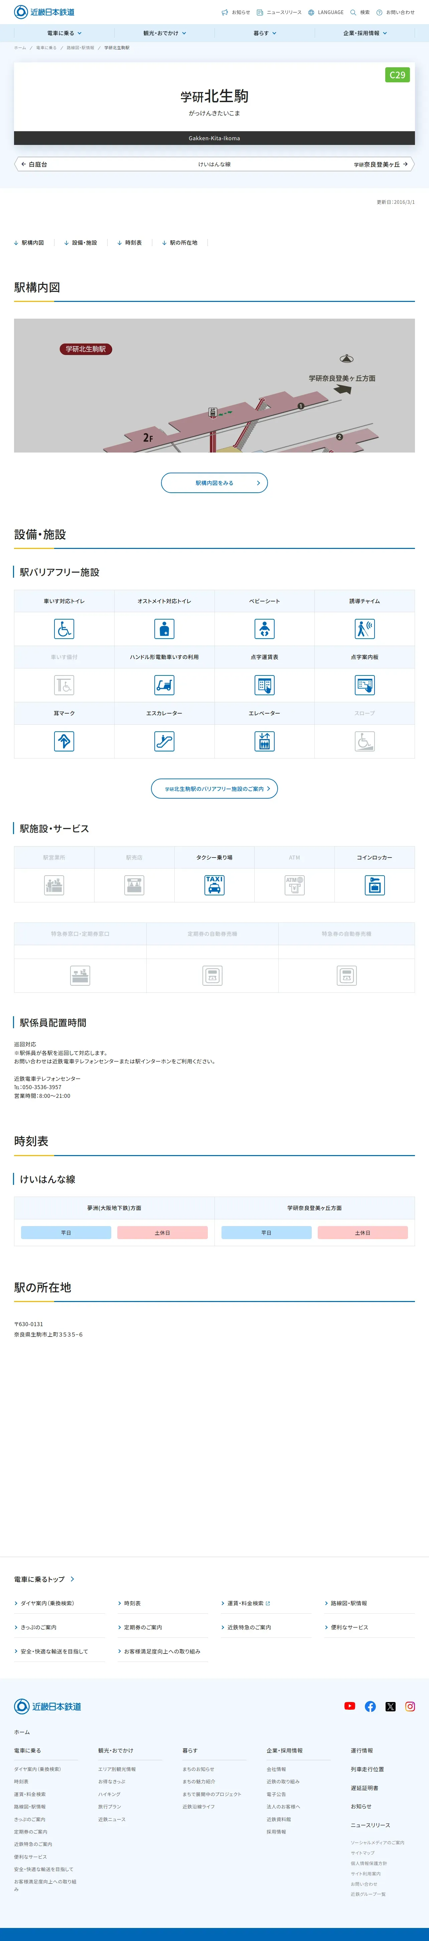429x1941 pixels.
Task: Open the LANGUAGE selector
Action: point(326,12)
